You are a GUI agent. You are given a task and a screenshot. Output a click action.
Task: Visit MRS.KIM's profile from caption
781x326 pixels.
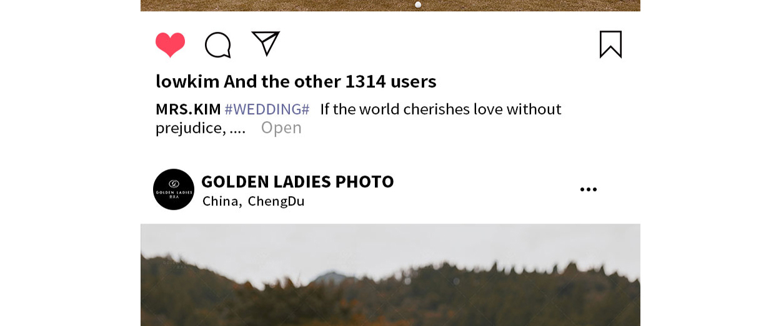pos(188,109)
